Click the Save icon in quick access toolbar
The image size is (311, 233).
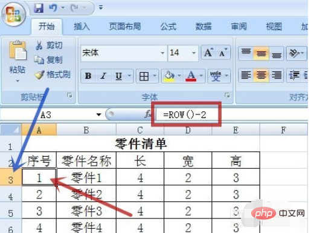click(x=39, y=8)
